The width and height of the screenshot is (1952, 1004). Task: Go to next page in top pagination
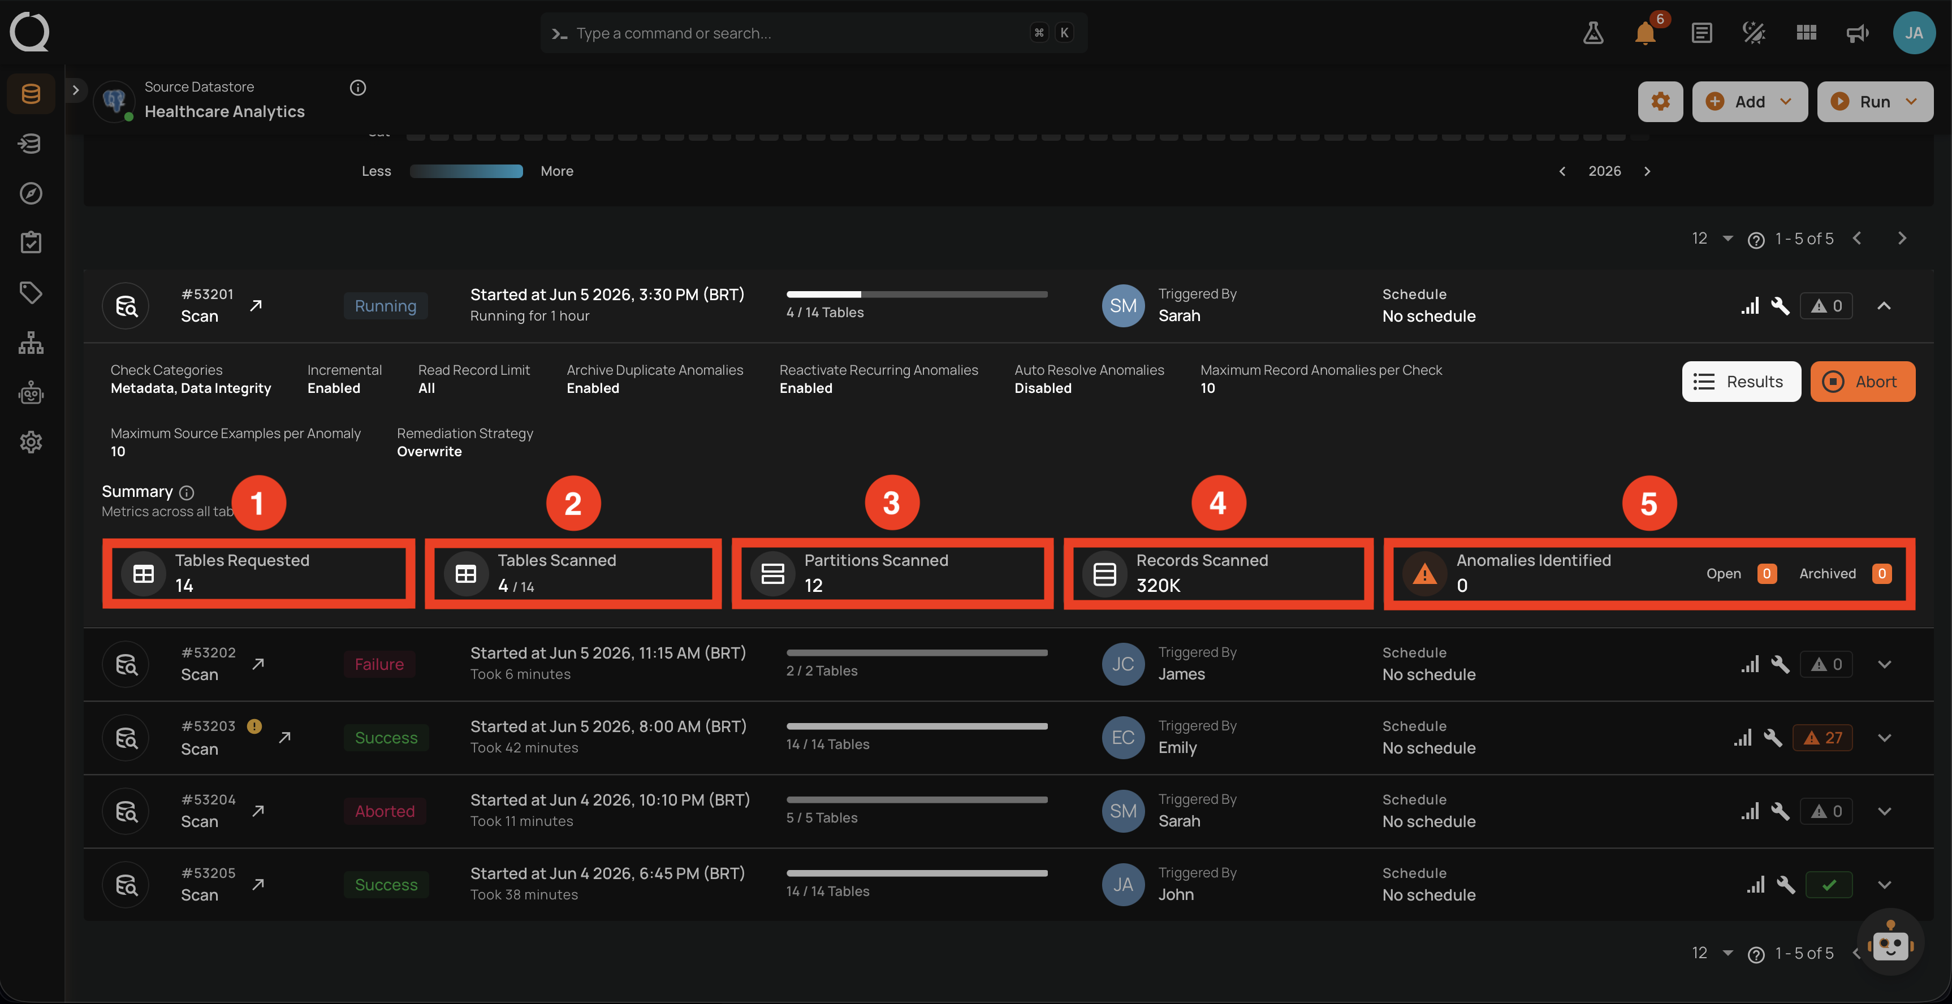coord(1902,238)
